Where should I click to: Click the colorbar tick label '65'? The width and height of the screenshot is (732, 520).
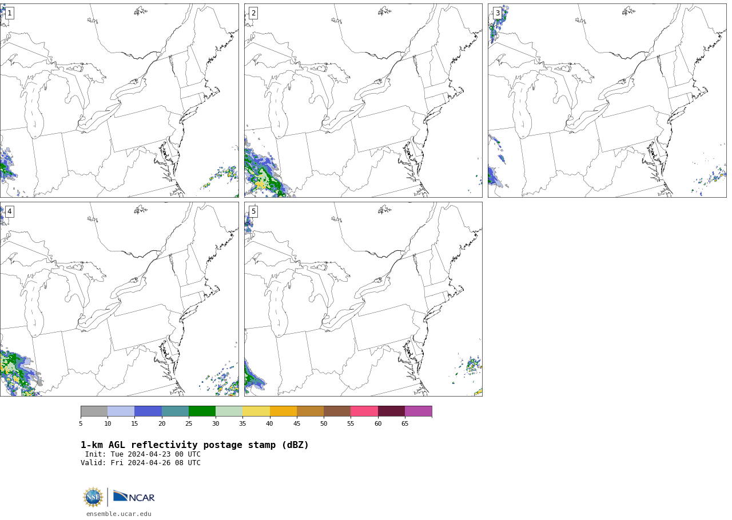[405, 423]
